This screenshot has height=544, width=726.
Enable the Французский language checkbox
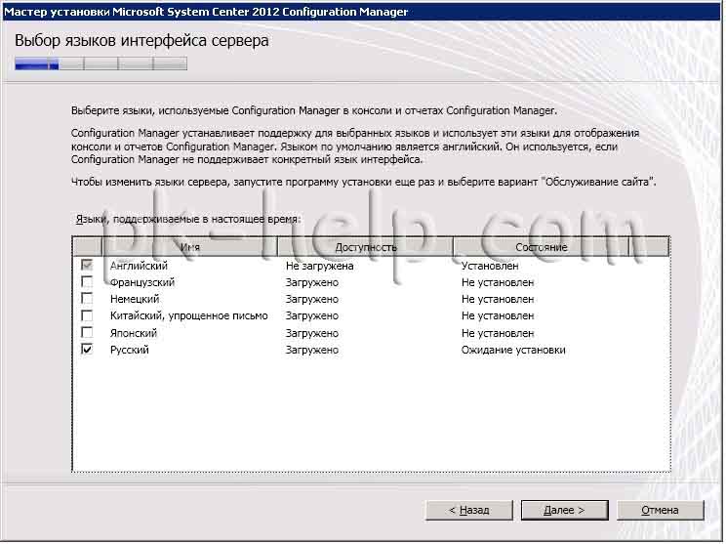(x=87, y=281)
